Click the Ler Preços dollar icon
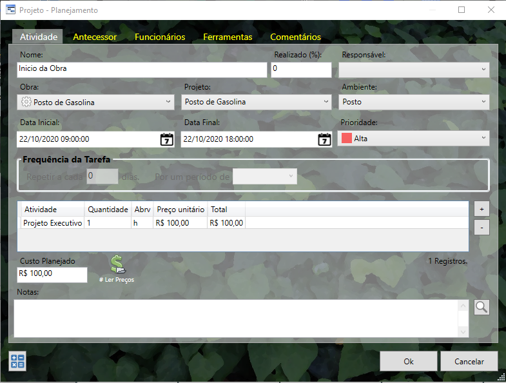 coord(117,265)
